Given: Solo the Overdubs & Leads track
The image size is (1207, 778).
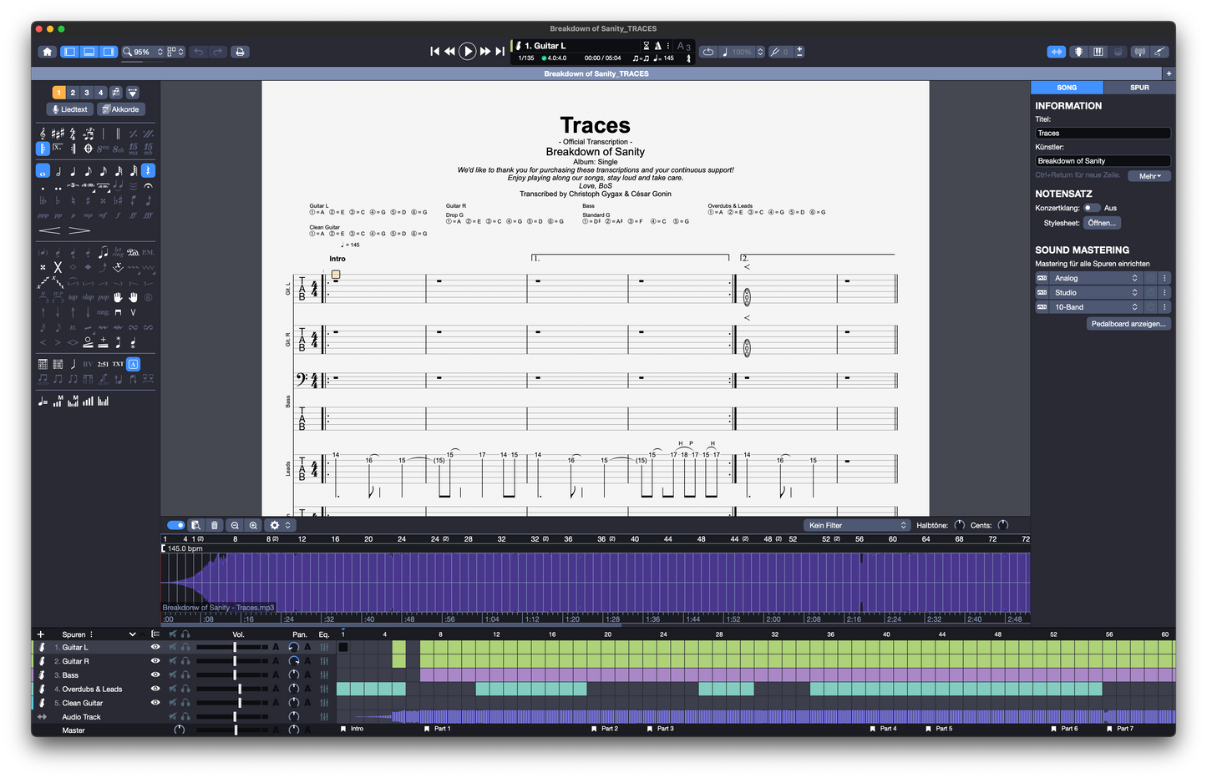Looking at the screenshot, I should pos(185,689).
